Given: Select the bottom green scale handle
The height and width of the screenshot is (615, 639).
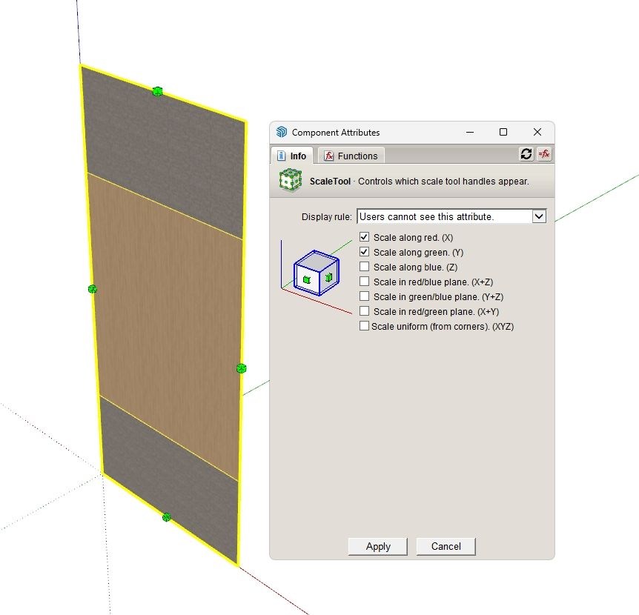Looking at the screenshot, I should pos(167,517).
